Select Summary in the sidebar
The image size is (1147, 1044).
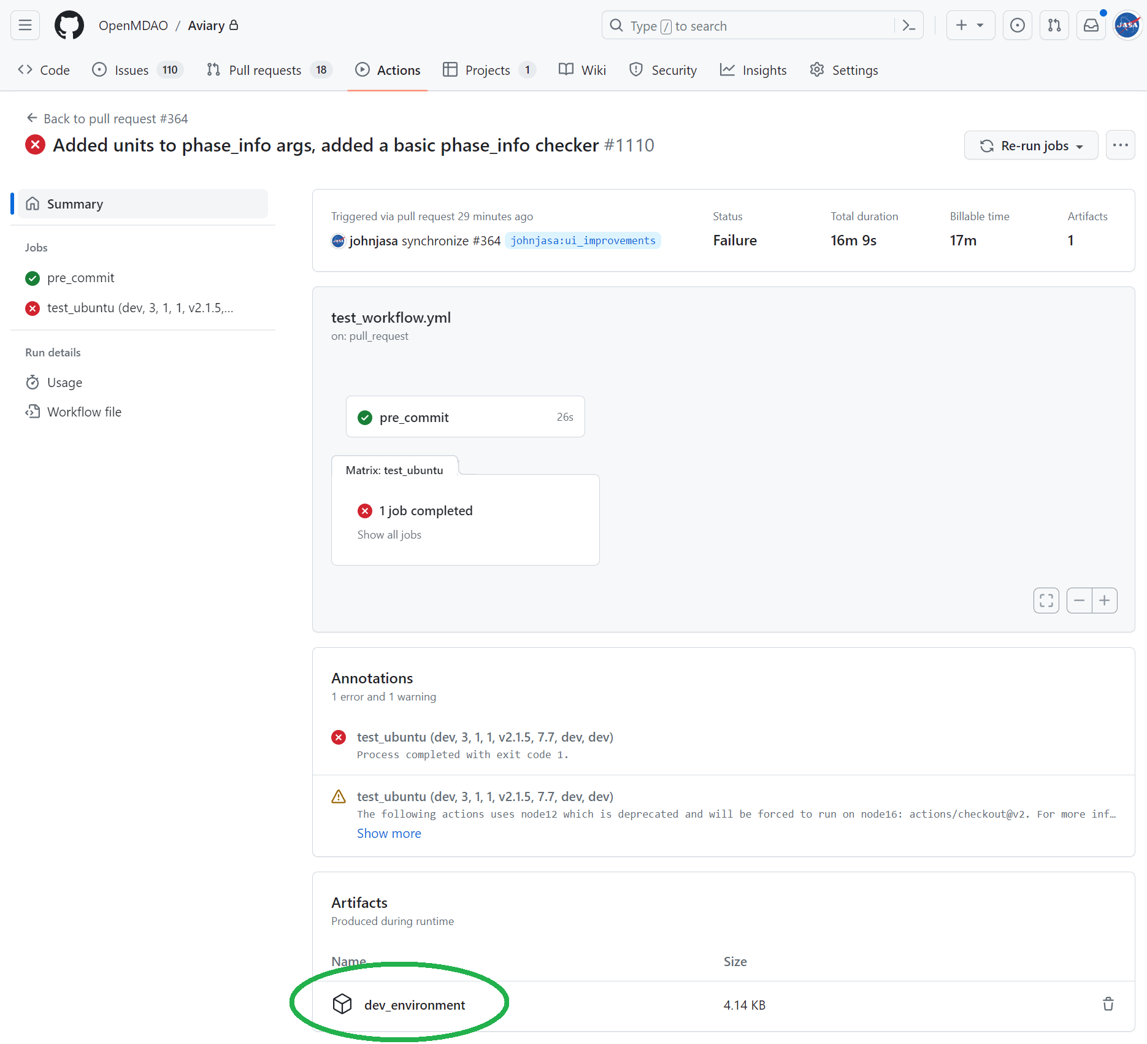(x=143, y=204)
